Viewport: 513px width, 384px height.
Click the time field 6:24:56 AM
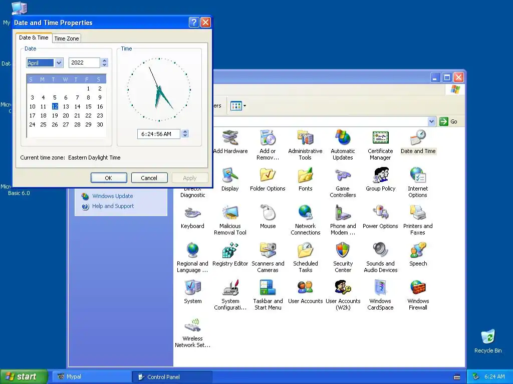[159, 134]
